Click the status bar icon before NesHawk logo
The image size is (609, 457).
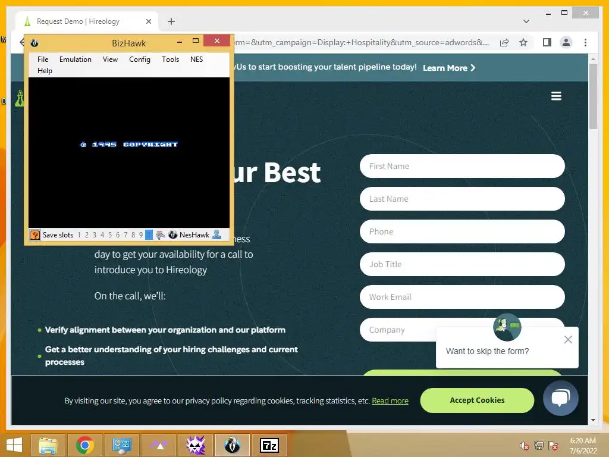(161, 234)
